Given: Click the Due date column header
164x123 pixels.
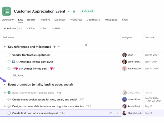Looking at the screenshot, I should pyautogui.click(x=150, y=38).
